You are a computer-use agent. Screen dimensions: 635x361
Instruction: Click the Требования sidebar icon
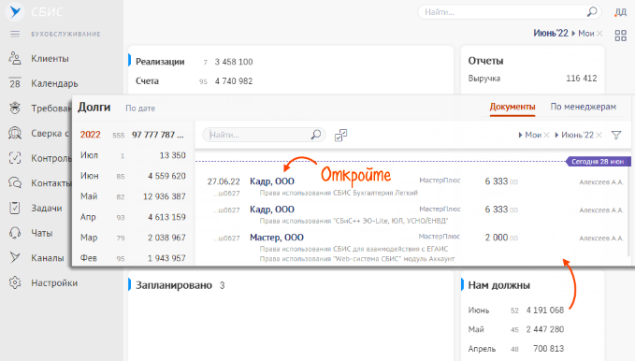point(15,108)
